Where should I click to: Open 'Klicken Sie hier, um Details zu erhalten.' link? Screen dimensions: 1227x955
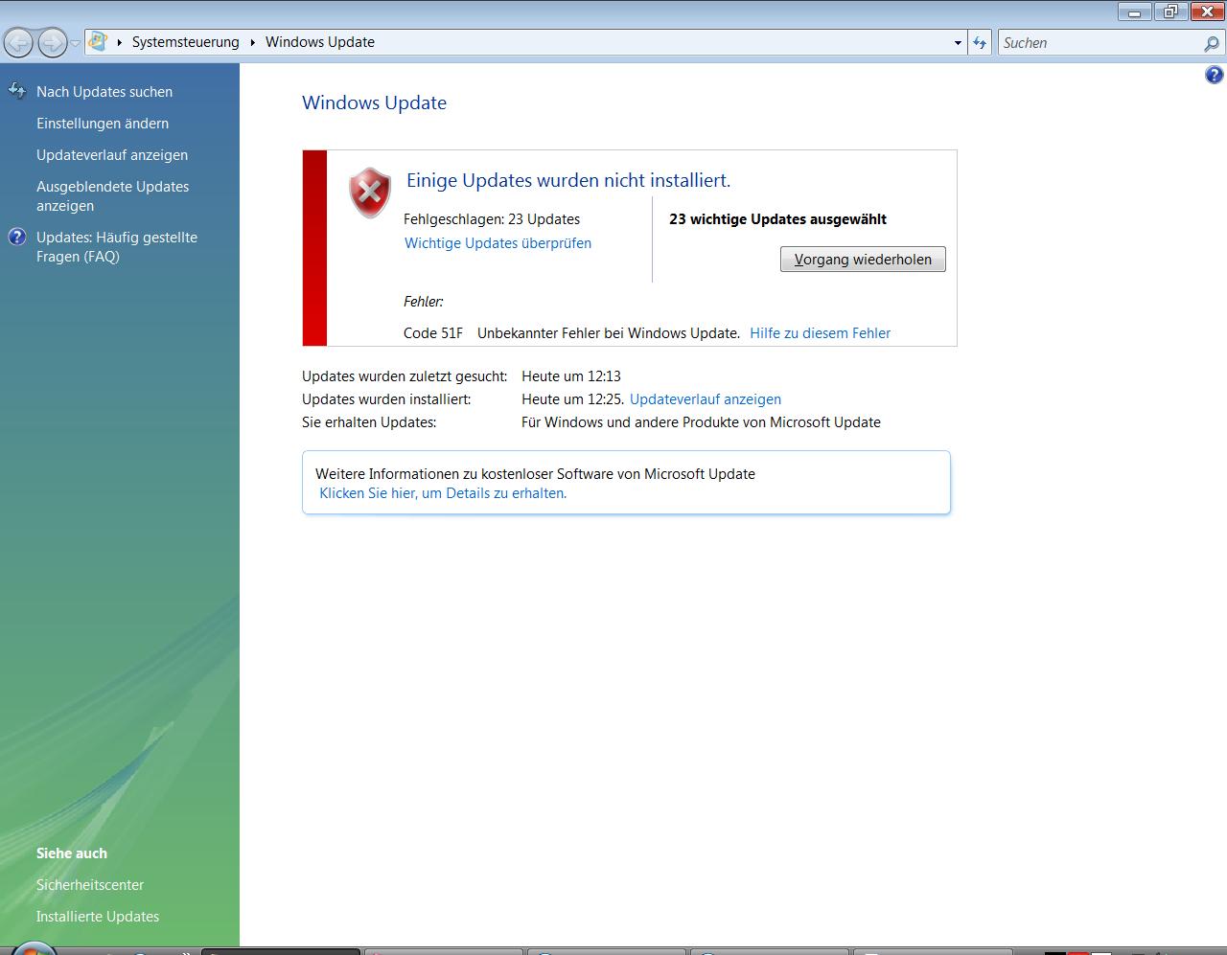coord(443,494)
